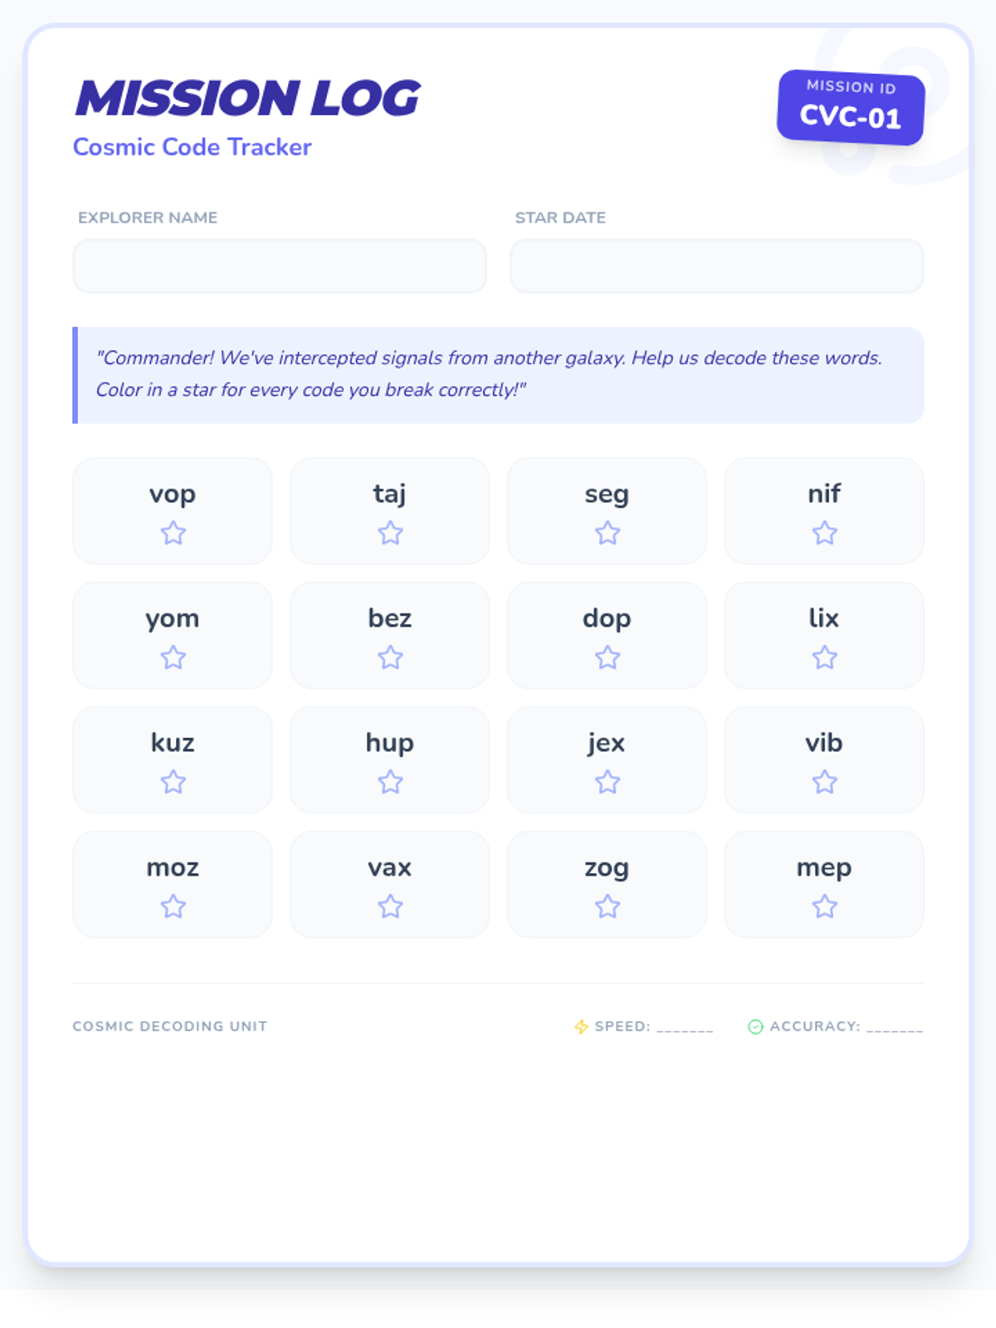
Task: Click the star under jex
Action: [x=608, y=782]
